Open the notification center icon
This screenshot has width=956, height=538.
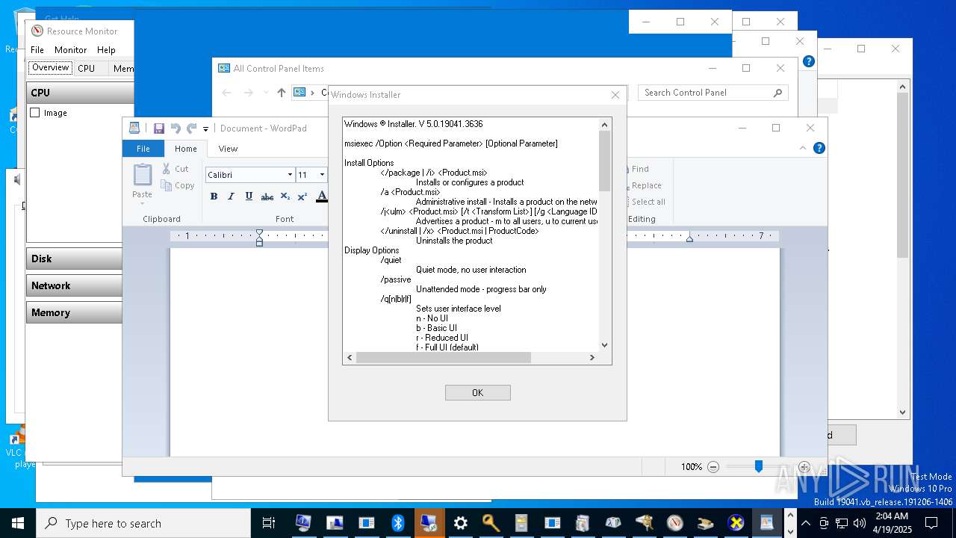[931, 523]
